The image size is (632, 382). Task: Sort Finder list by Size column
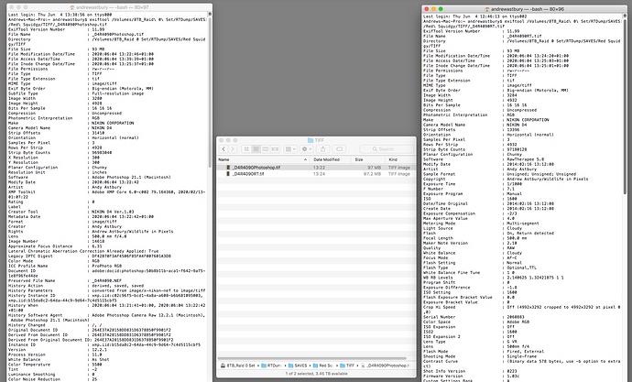pos(367,159)
